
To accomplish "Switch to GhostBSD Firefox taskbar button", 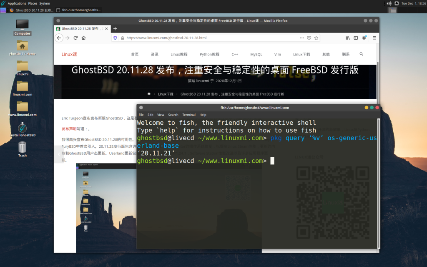I will click(31, 10).
